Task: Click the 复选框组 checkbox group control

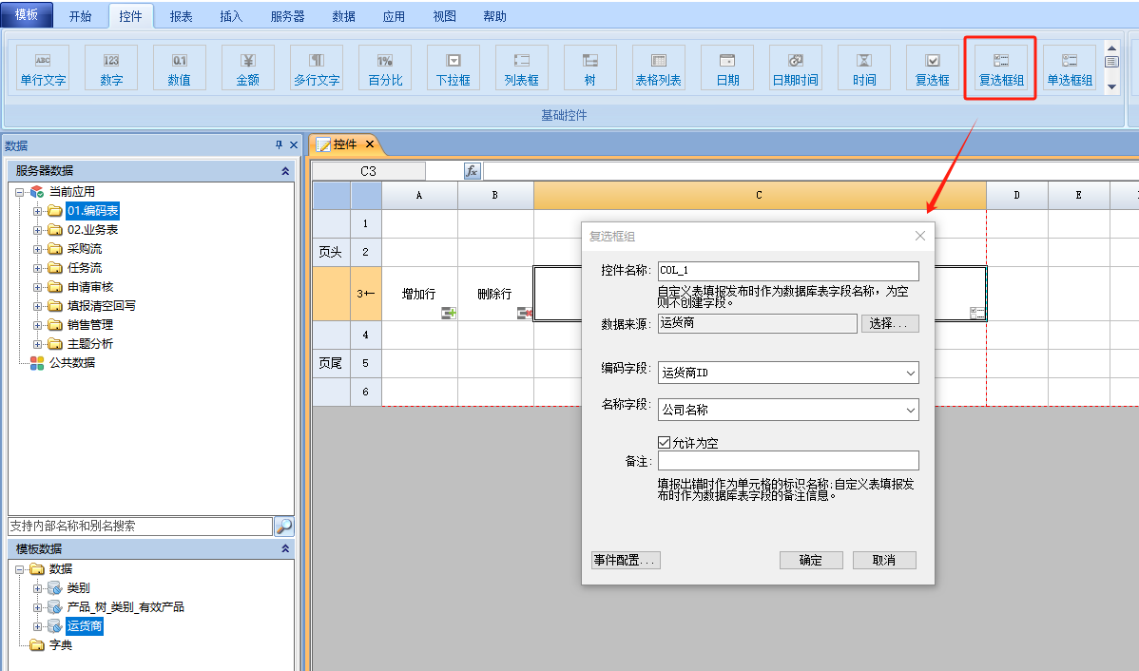Action: [x=1001, y=68]
